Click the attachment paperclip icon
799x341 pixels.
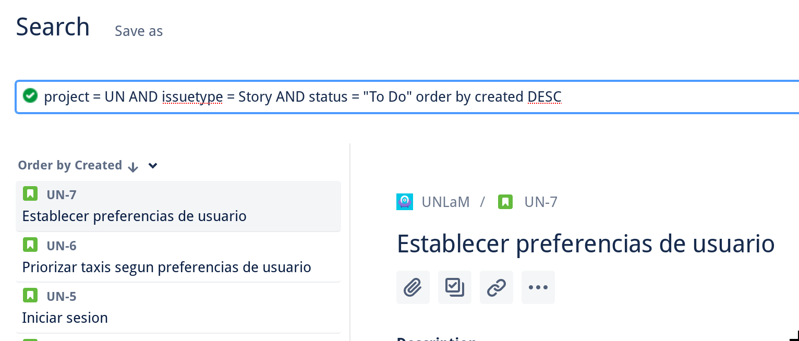(413, 287)
